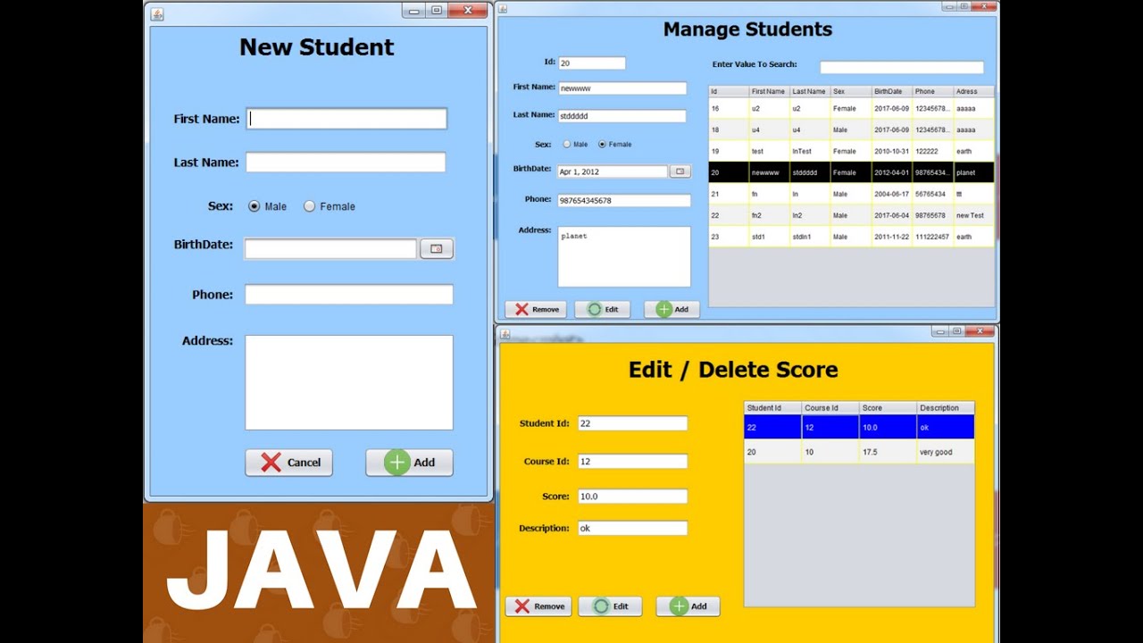This screenshot has width=1143, height=643.
Task: Select student row 21 named fn
Action: point(851,194)
